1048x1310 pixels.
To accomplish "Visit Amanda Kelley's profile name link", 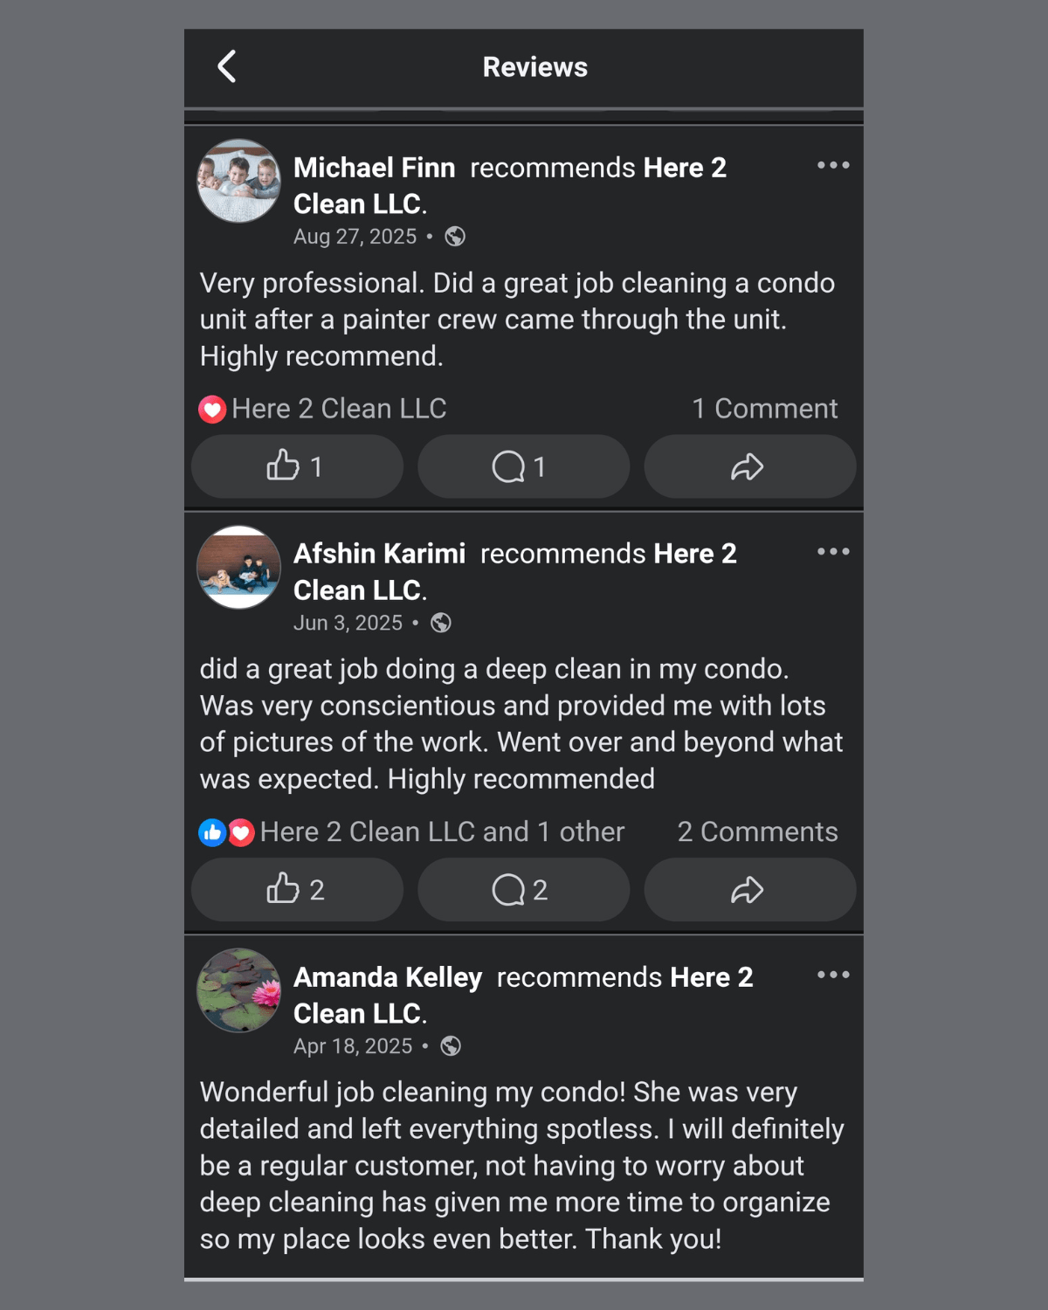I will pos(388,976).
